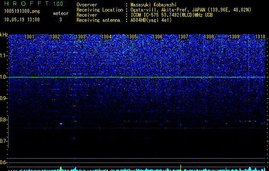
Task: Click the Receiver label
Action: (x=87, y=15)
